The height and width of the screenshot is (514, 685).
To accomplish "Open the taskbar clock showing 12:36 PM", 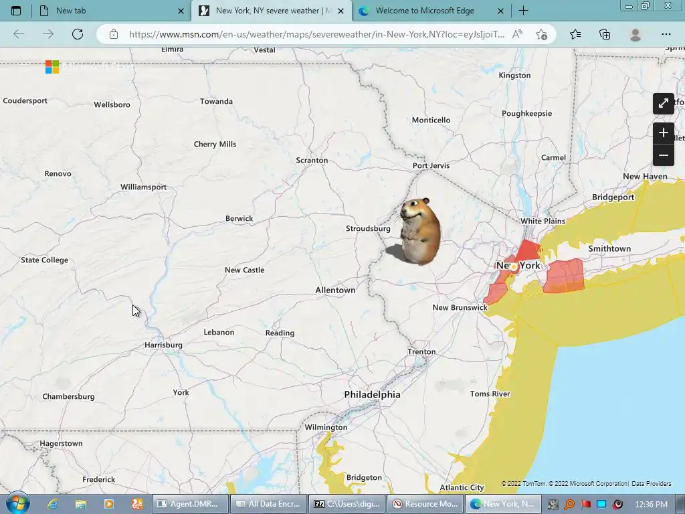I will pos(651,505).
